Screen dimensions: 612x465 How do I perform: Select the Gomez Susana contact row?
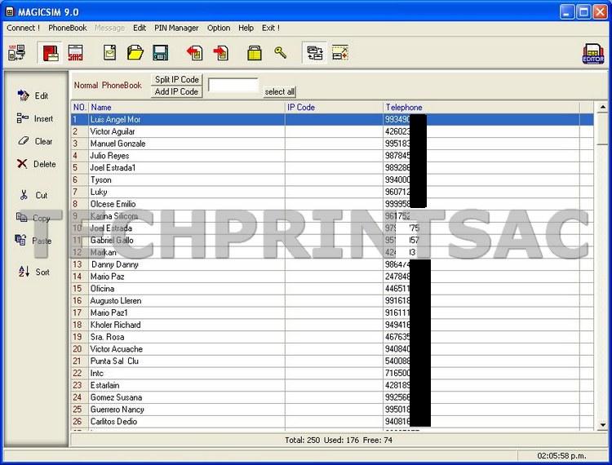click(x=332, y=397)
